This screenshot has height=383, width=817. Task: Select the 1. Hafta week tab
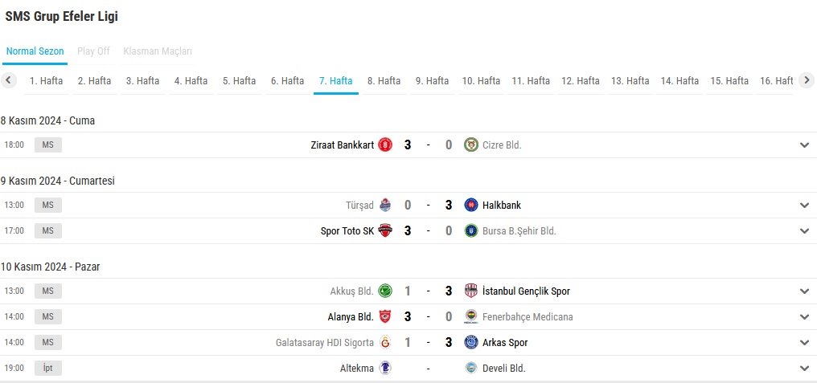[47, 80]
